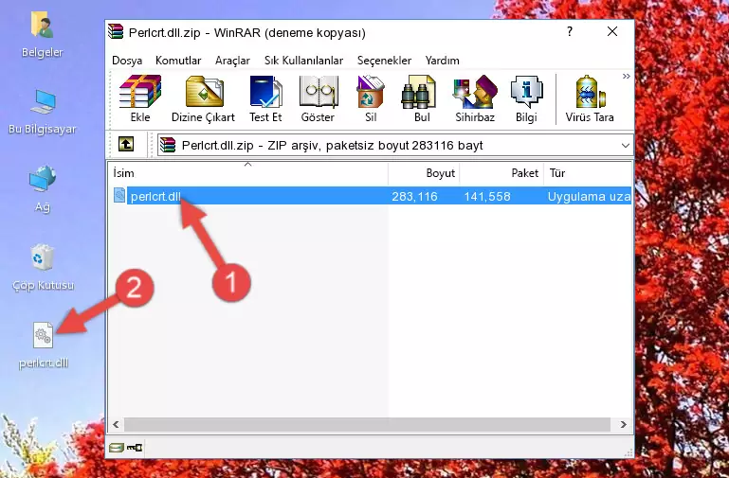Run Test Et on the archive
The height and width of the screenshot is (478, 729).
point(265,98)
